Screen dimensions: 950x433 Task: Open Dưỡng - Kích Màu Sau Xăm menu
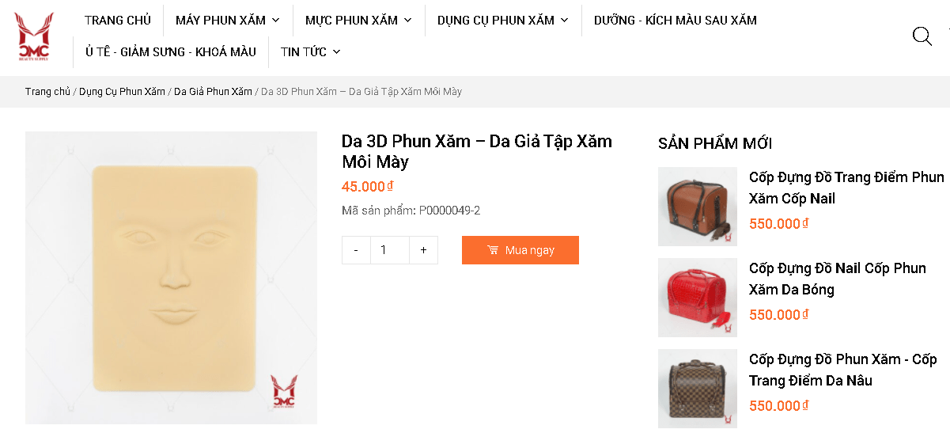[676, 21]
